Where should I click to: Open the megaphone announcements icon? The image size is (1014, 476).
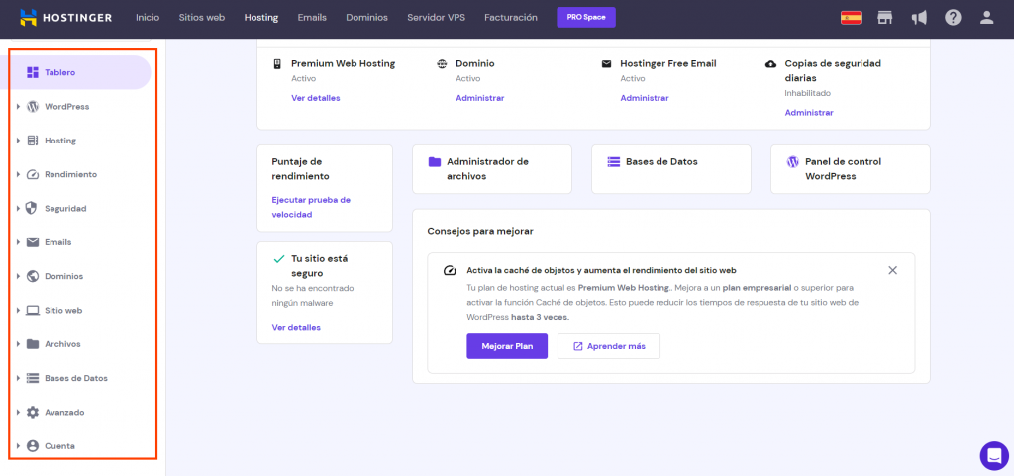[919, 17]
